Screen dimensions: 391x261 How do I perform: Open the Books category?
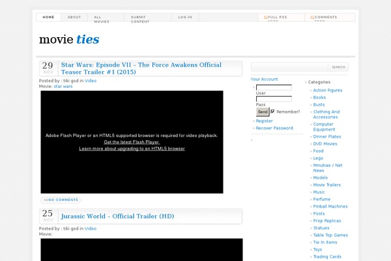[319, 98]
